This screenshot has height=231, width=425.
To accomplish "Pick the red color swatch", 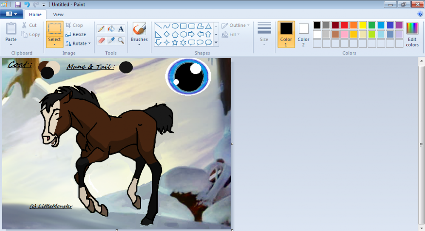I will 345,25.
